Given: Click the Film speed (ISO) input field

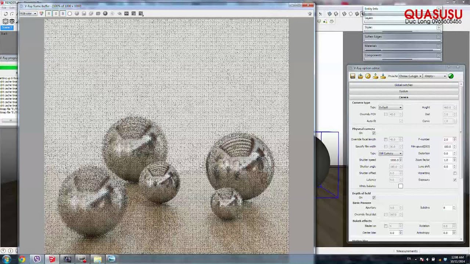Looking at the screenshot, I should pos(448,146).
